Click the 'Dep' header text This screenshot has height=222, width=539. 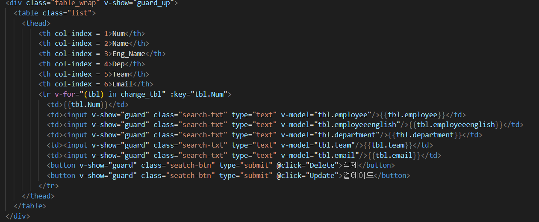[x=118, y=64]
